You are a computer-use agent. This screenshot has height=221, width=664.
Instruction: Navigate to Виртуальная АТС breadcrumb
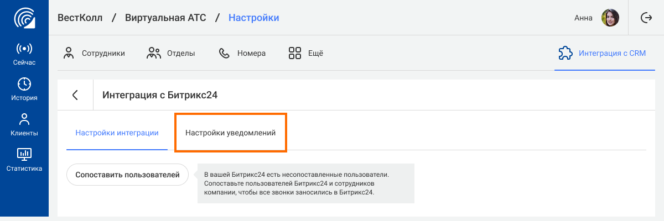point(165,18)
